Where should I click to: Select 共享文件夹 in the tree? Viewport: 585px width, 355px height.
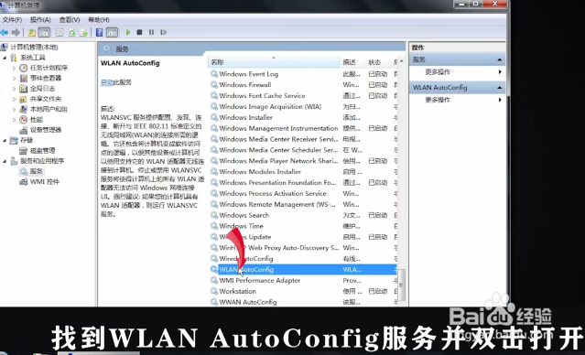tap(46, 99)
